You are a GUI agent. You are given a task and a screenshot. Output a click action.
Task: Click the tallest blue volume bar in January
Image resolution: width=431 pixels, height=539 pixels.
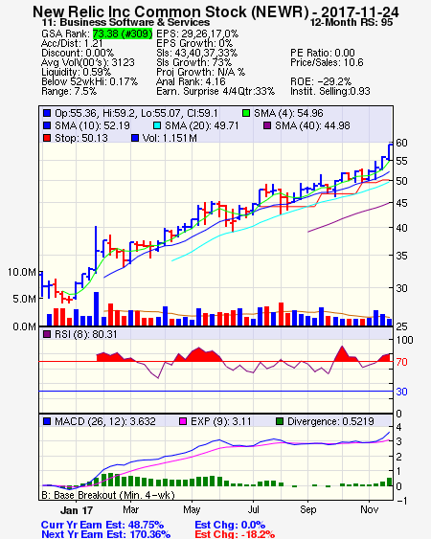(x=97, y=308)
